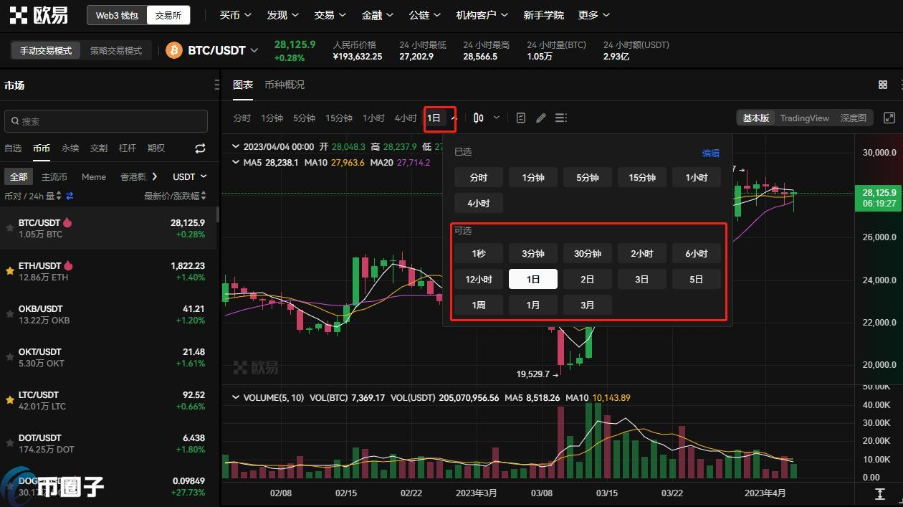Image resolution: width=903 pixels, height=507 pixels.
Task: Choose the 1周 interval button
Action: 479,305
